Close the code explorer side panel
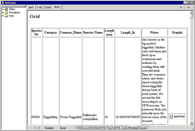Screen dimensions: 195x131 click(x=25, y=6)
